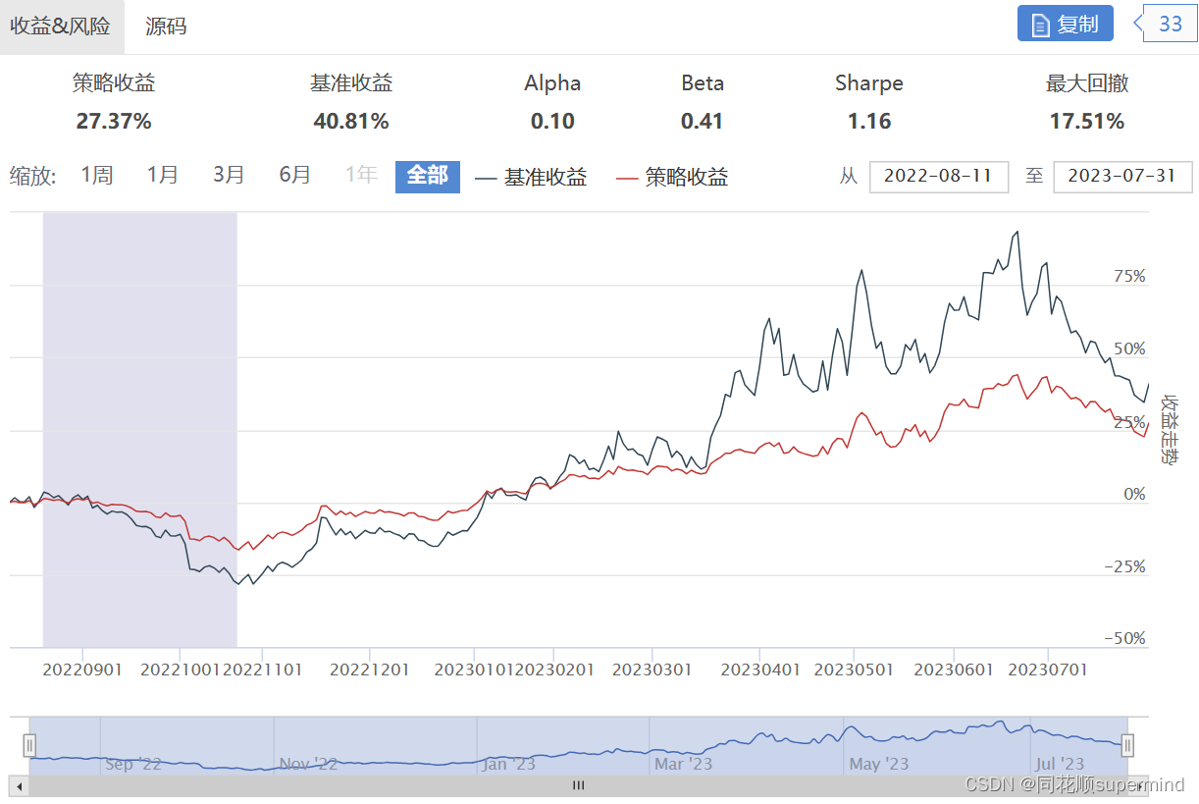
Task: Set zoom range to 1月
Action: 163,176
